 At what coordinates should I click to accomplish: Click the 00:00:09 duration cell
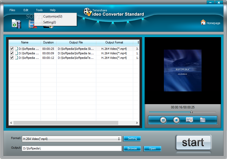48,53
